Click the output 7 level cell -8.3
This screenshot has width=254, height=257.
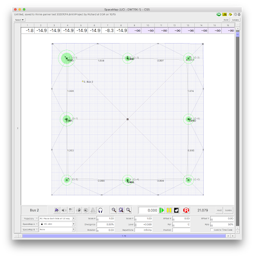(108, 30)
